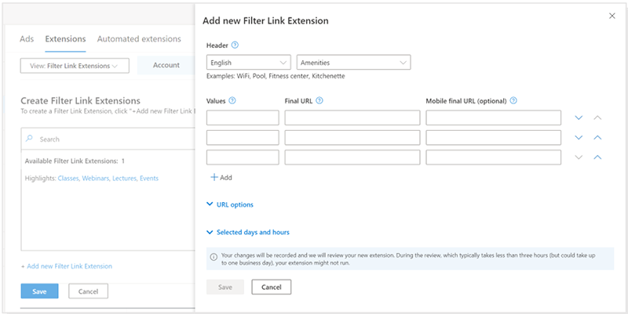Open the View: Filter Link Extensions dropdown
628x314 pixels.
pos(75,67)
